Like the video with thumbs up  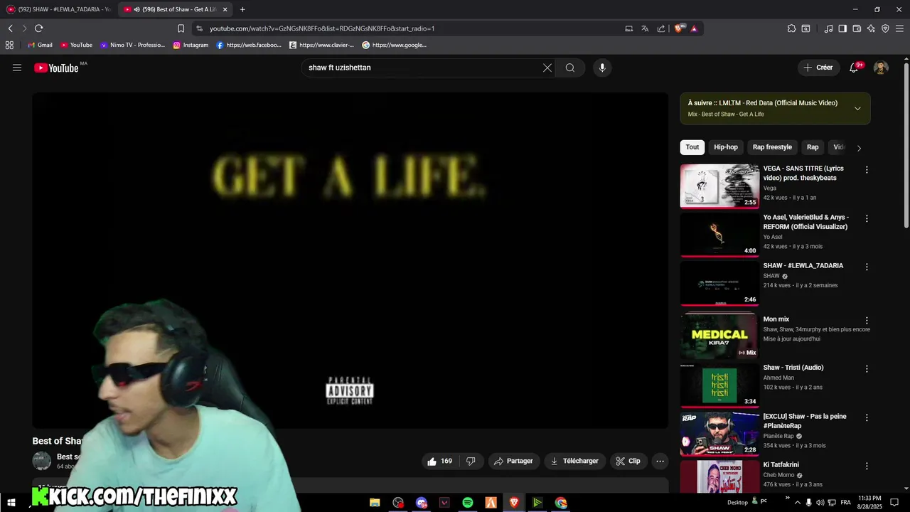(439, 461)
